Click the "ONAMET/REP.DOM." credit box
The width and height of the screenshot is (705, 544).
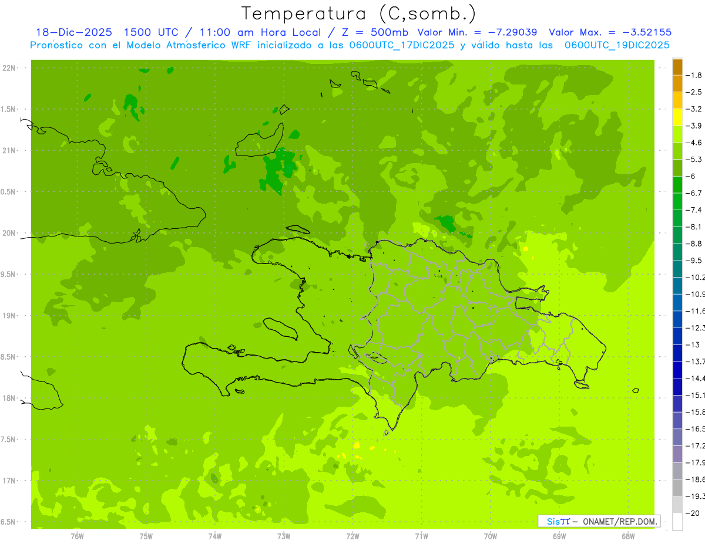599,521
